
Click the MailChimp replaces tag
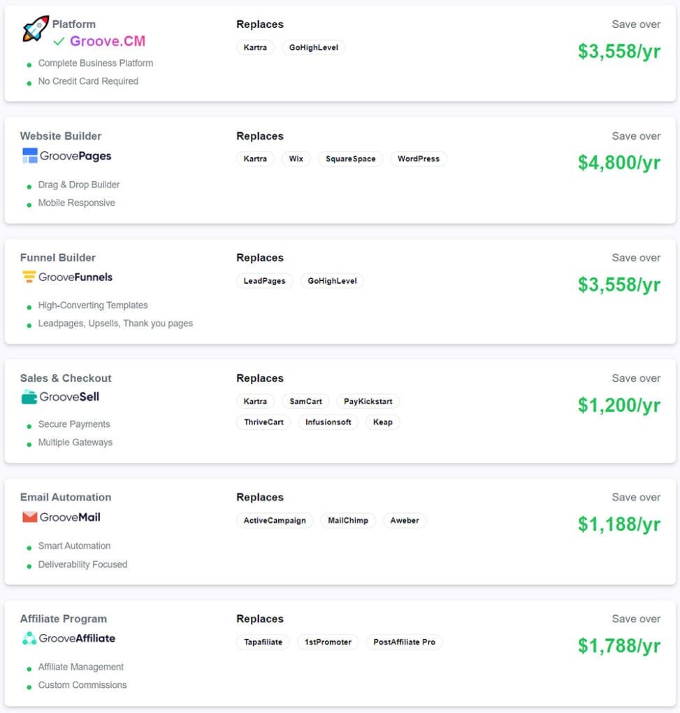348,521
